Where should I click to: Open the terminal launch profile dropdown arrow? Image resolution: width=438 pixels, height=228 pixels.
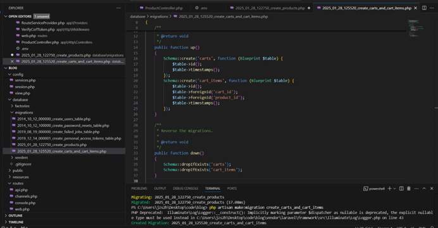click(x=394, y=189)
